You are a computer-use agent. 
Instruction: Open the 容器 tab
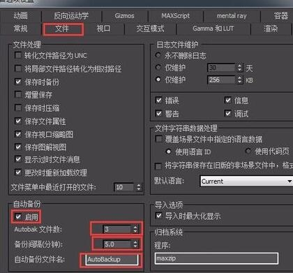point(280,16)
